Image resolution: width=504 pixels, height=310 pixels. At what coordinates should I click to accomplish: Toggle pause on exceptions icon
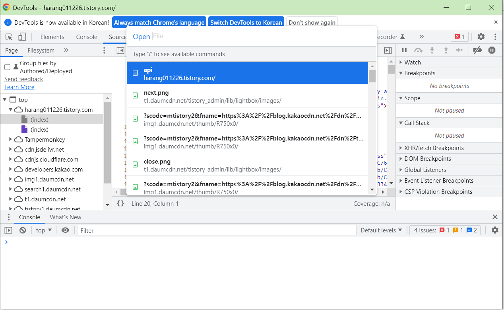click(492, 50)
